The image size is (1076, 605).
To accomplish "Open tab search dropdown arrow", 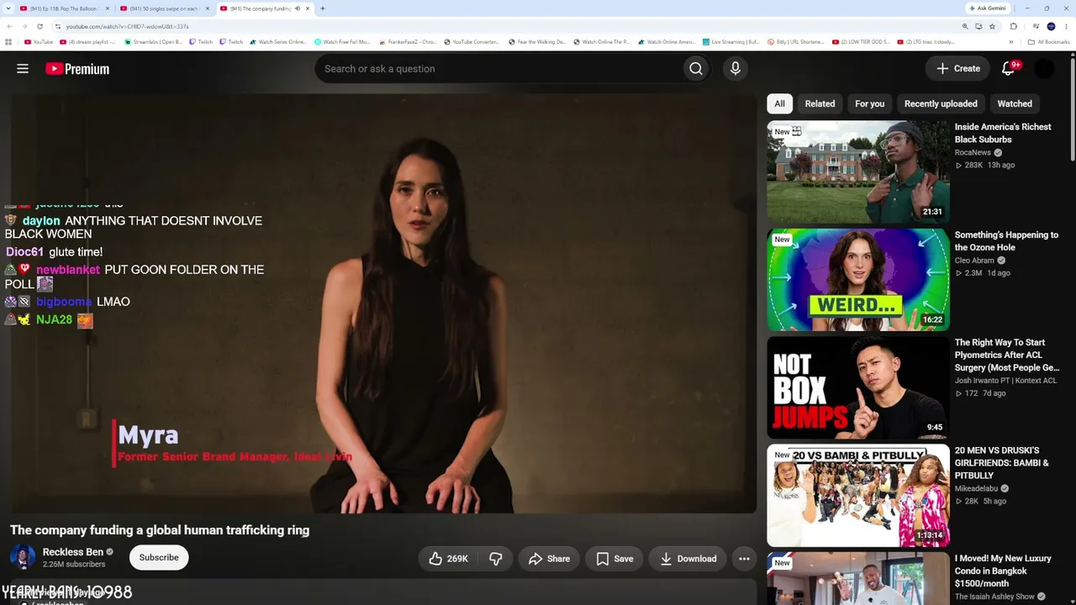I will pos(8,8).
